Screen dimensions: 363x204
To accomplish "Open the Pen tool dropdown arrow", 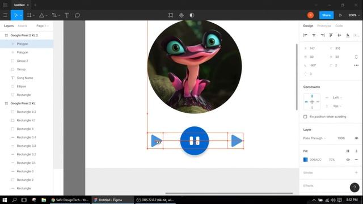I will pyautogui.click(x=59, y=15).
